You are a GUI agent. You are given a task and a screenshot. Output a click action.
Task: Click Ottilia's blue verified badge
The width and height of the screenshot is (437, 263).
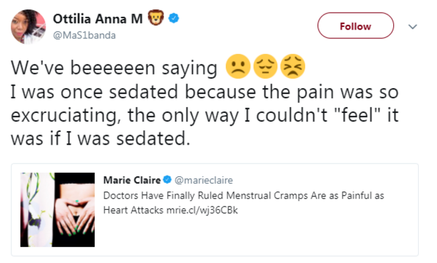coord(174,18)
